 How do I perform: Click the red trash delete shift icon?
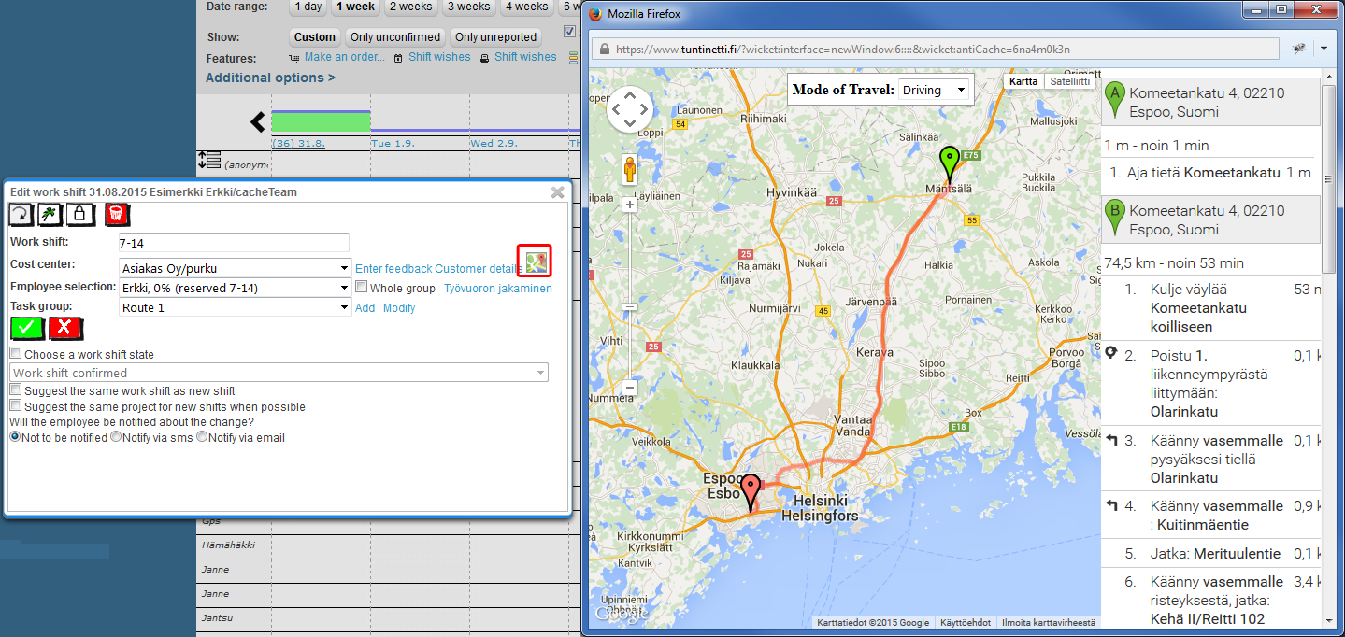(117, 215)
